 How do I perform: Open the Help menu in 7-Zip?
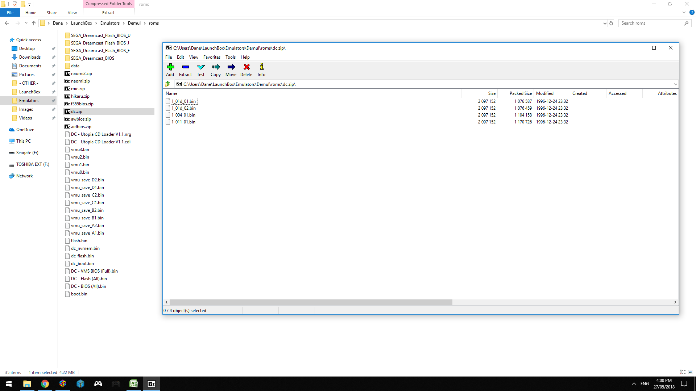point(245,57)
